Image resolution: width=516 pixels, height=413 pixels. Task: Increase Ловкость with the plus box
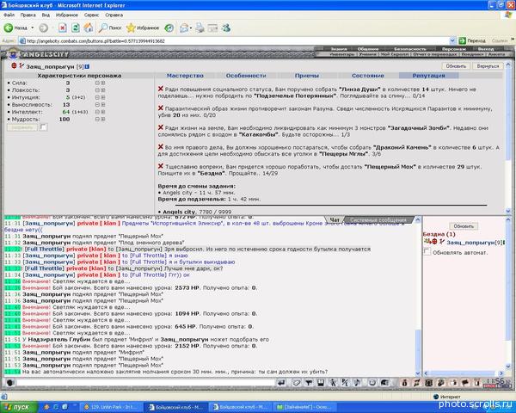tap(103, 90)
